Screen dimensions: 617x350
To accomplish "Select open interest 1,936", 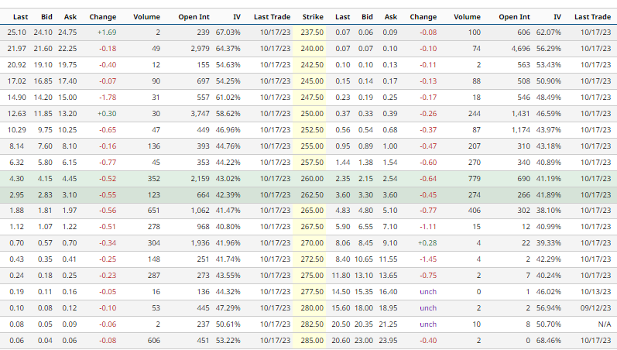I will (200, 243).
